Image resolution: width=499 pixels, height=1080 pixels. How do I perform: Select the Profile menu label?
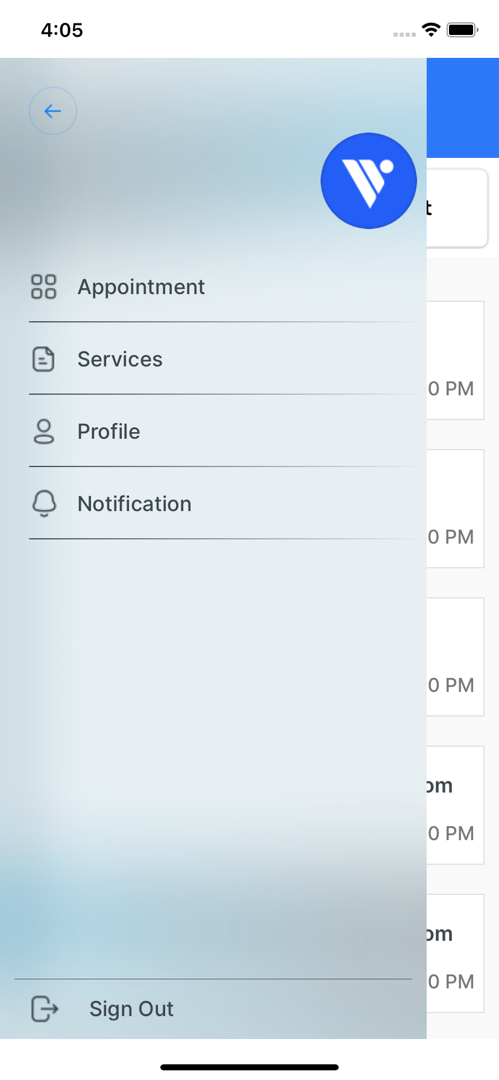[x=108, y=432]
